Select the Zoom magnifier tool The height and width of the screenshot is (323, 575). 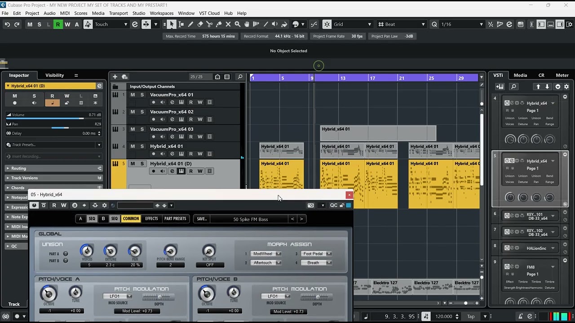point(238,24)
